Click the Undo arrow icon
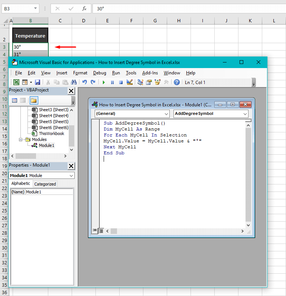The width and height of the screenshot is (286, 296). click(84, 82)
